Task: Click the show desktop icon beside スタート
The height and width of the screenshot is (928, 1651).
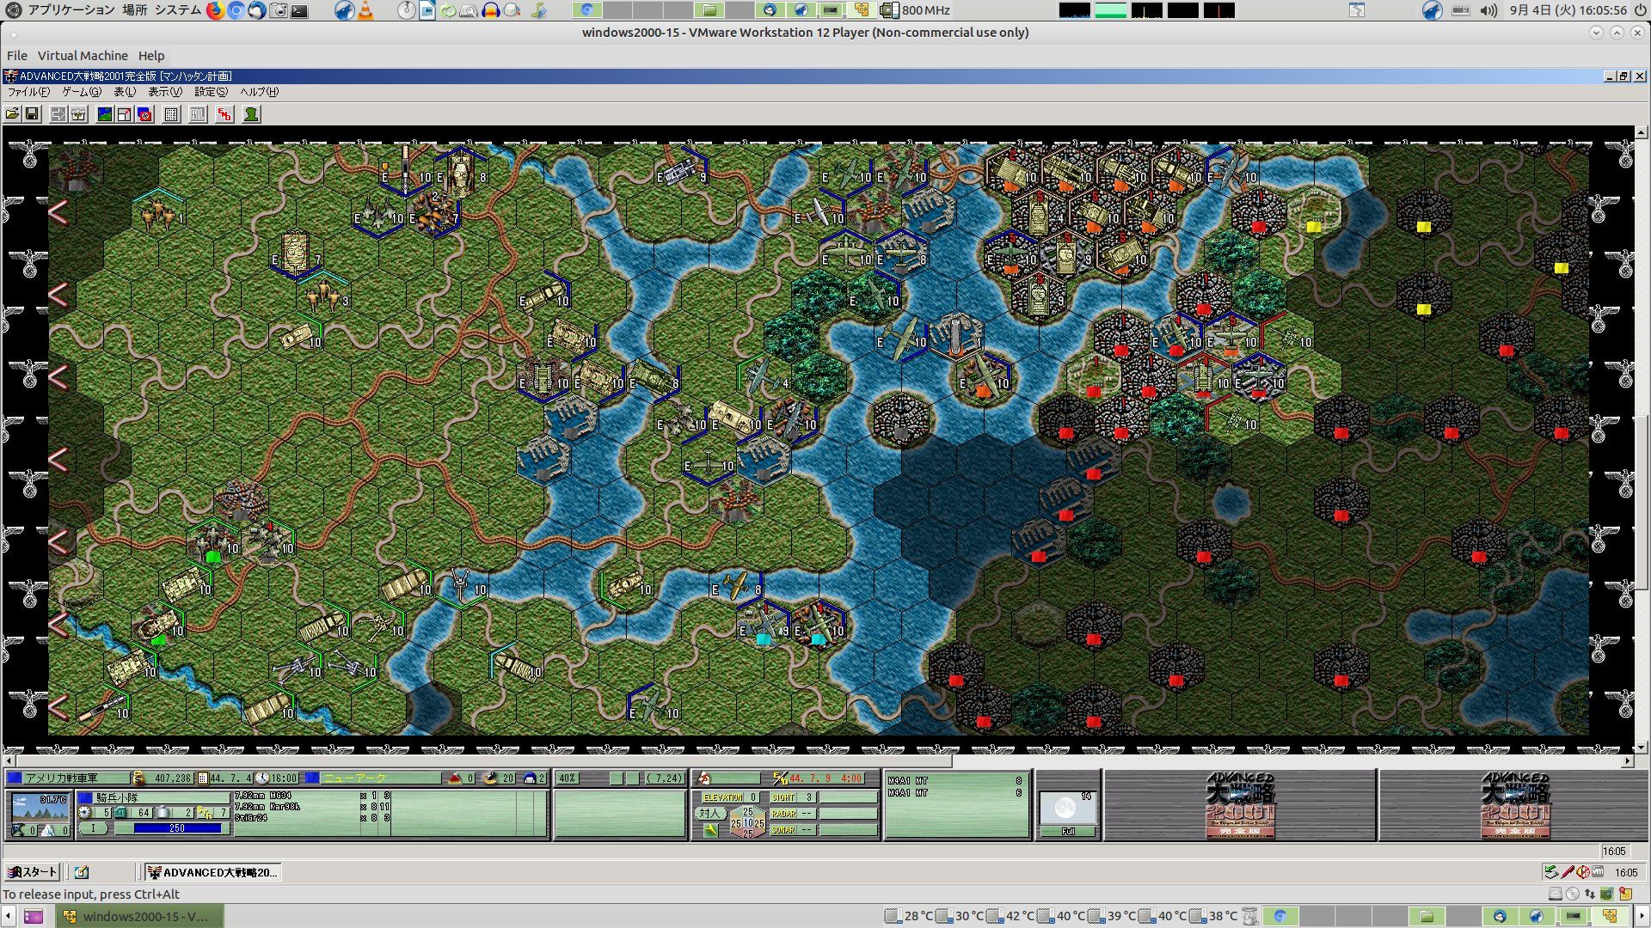Action: click(82, 872)
